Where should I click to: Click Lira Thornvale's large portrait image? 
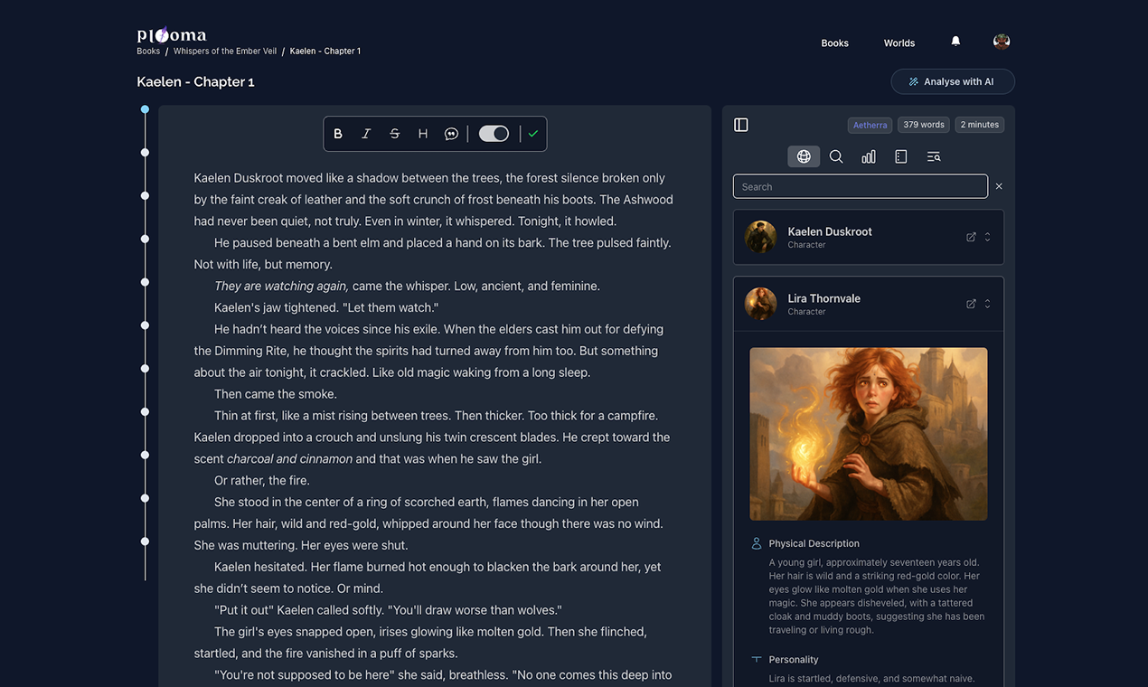[x=869, y=434]
